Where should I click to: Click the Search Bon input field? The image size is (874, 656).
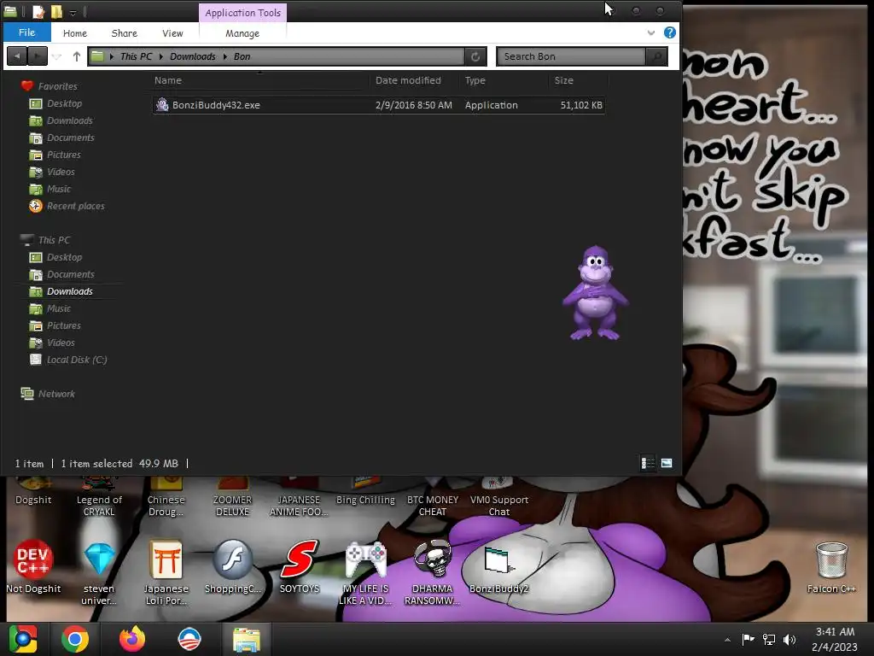[571, 56]
